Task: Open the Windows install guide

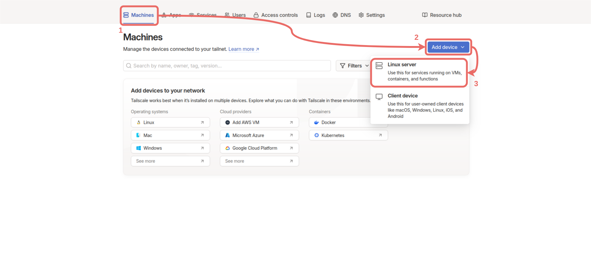Action: pos(170,148)
